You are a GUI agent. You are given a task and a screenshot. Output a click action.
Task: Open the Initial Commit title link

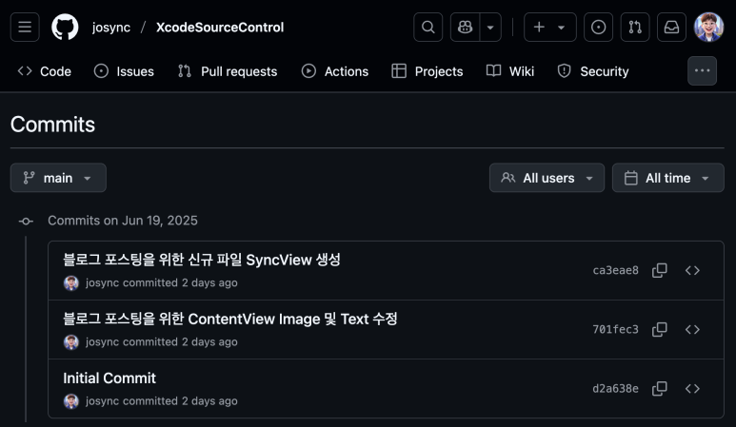pos(109,378)
